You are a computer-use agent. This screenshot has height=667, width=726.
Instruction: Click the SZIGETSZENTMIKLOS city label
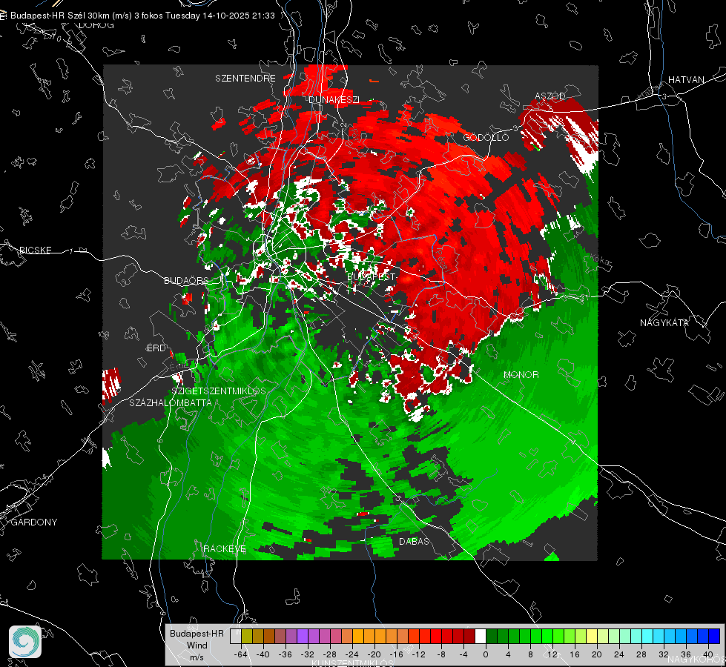click(219, 391)
